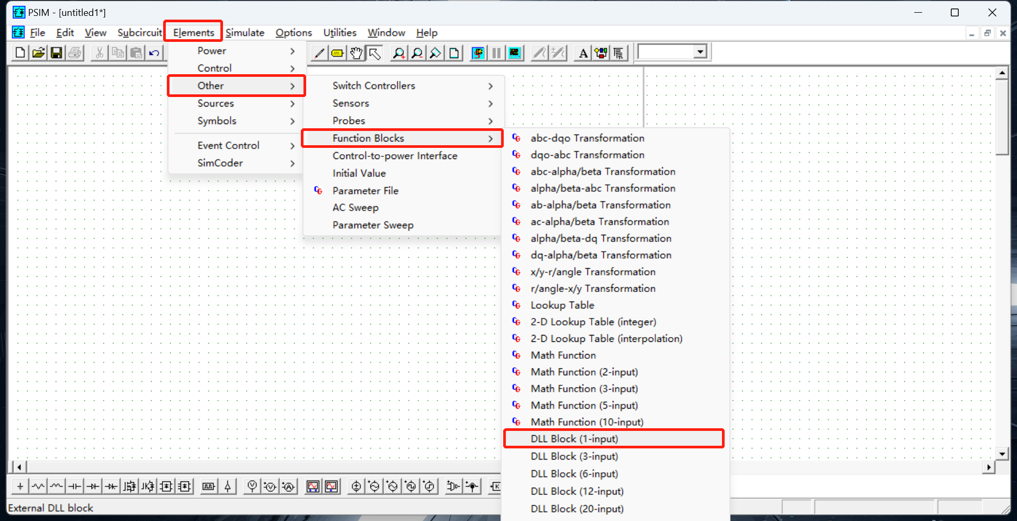Choose Control-to-power Interface

(x=403, y=156)
